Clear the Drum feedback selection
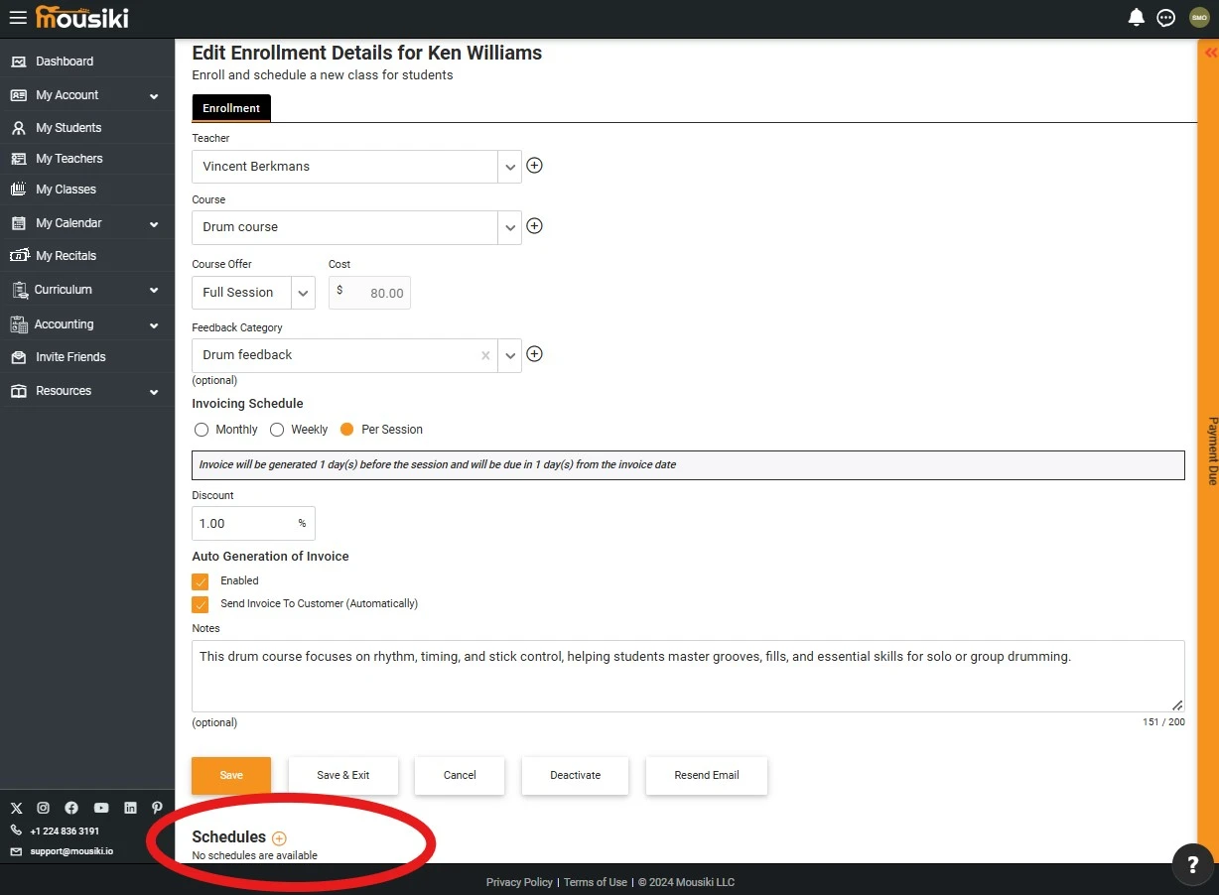This screenshot has height=895, width=1219. coord(485,355)
